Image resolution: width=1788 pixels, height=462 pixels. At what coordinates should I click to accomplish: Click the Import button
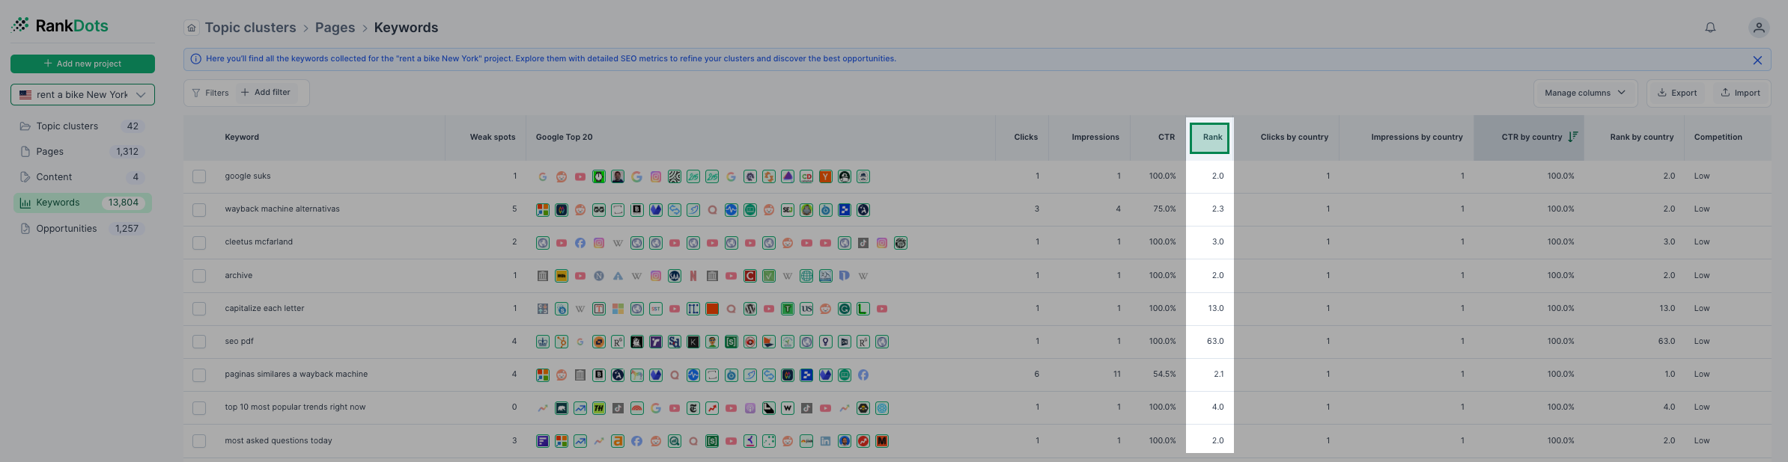1741,93
